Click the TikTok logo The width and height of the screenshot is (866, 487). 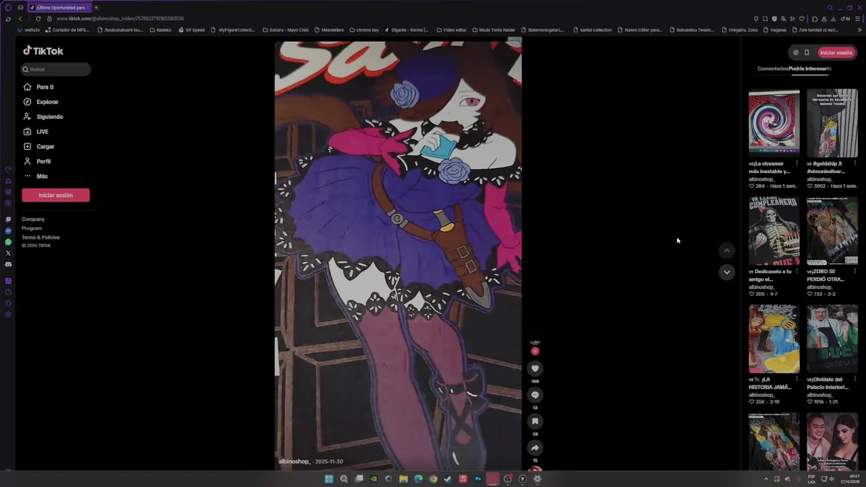click(x=43, y=51)
